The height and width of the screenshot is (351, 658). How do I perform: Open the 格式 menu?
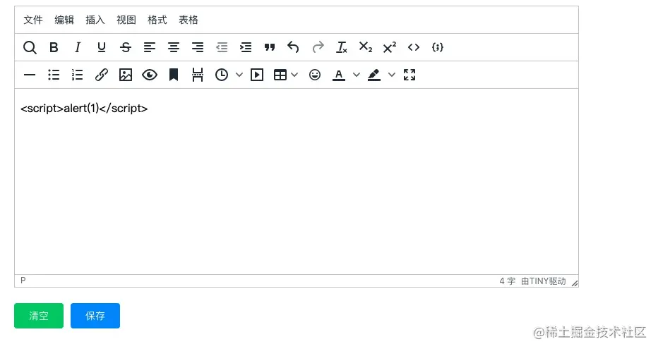pos(157,20)
